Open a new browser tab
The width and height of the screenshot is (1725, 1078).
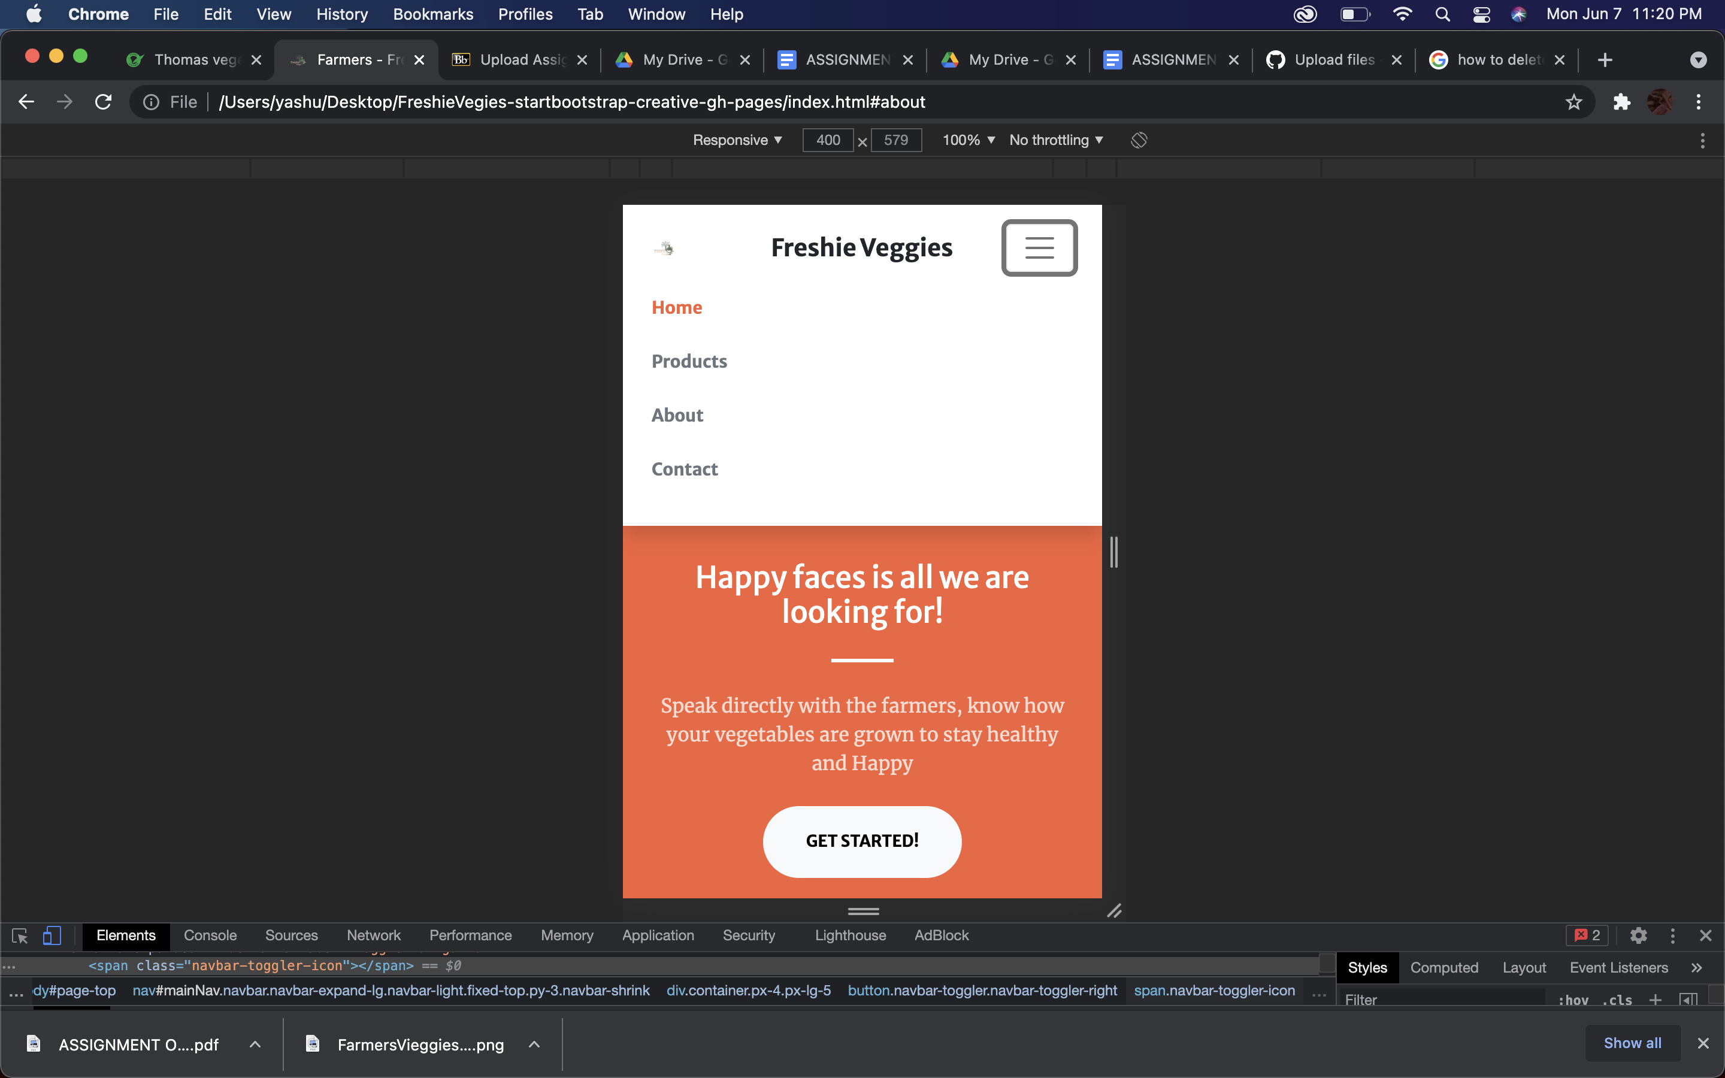tap(1605, 60)
